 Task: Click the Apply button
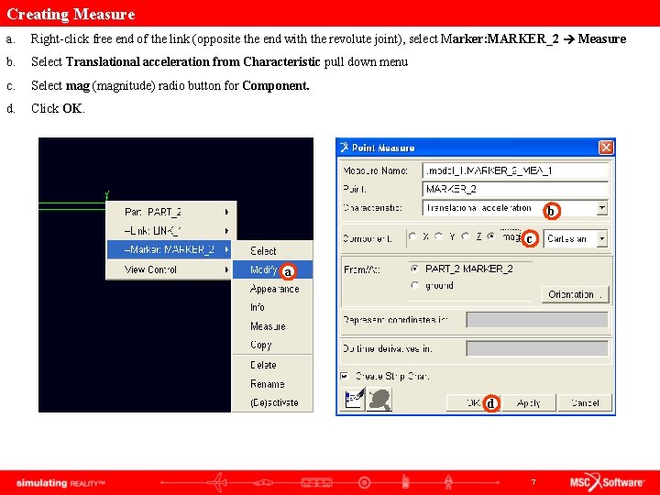pyautogui.click(x=529, y=402)
